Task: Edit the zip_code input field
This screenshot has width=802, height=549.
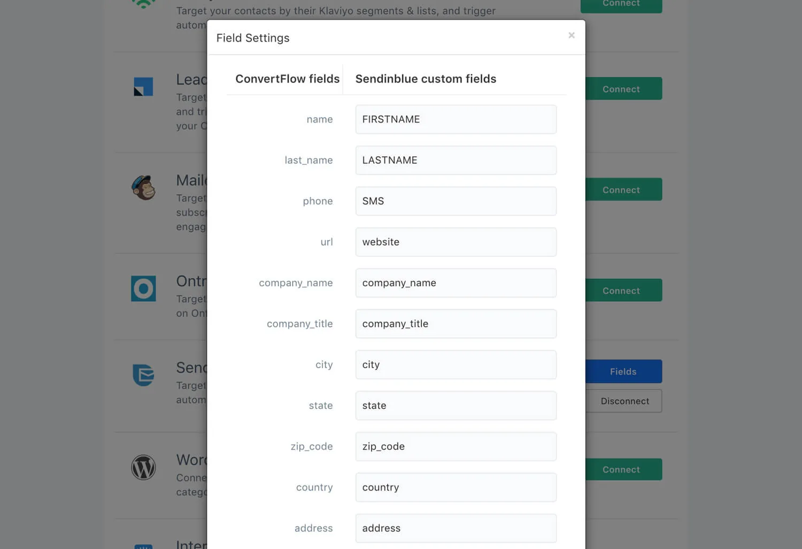Action: pyautogui.click(x=456, y=447)
